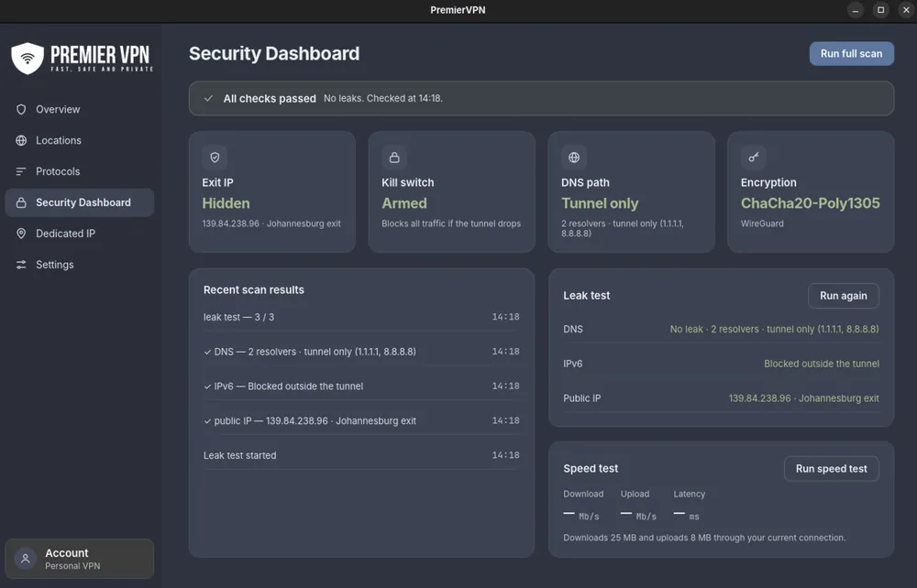Click the Recent scan results heading
The width and height of the screenshot is (917, 588).
point(254,289)
